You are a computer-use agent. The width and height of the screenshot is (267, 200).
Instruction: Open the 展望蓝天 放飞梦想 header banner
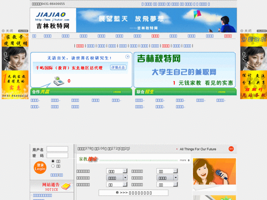tap(156, 20)
